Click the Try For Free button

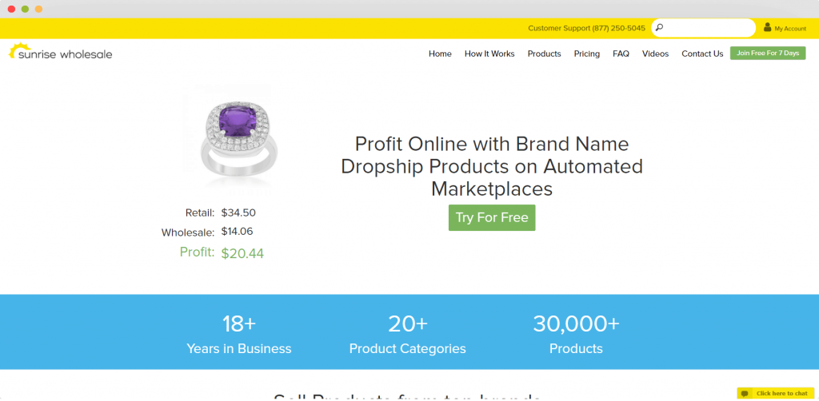[x=492, y=217]
